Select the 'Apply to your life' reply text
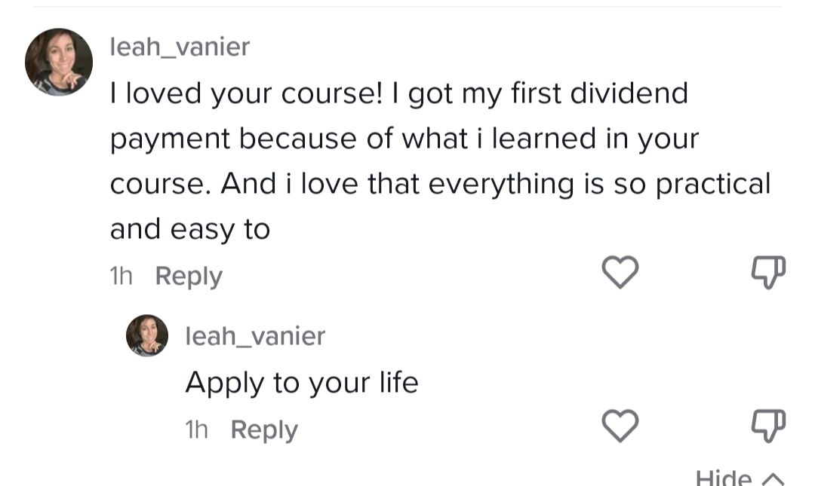The width and height of the screenshot is (815, 486). (x=302, y=383)
